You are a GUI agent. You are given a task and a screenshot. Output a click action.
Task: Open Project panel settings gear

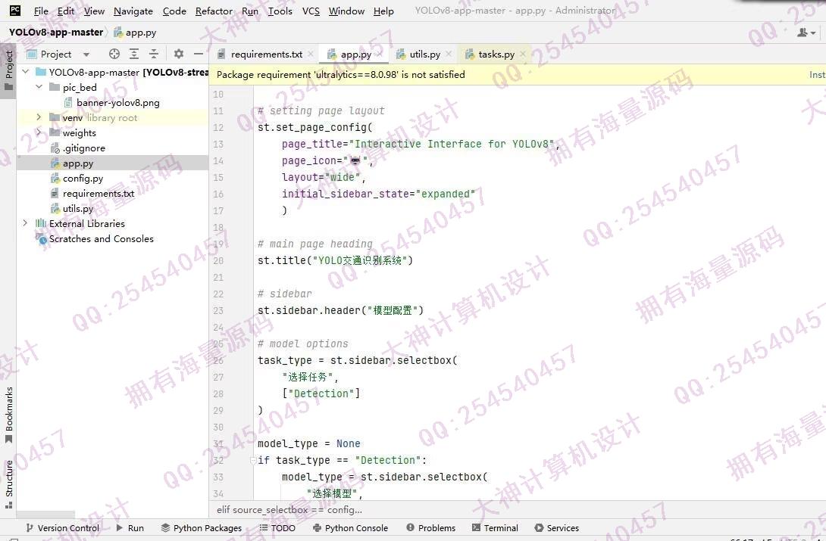click(x=179, y=54)
